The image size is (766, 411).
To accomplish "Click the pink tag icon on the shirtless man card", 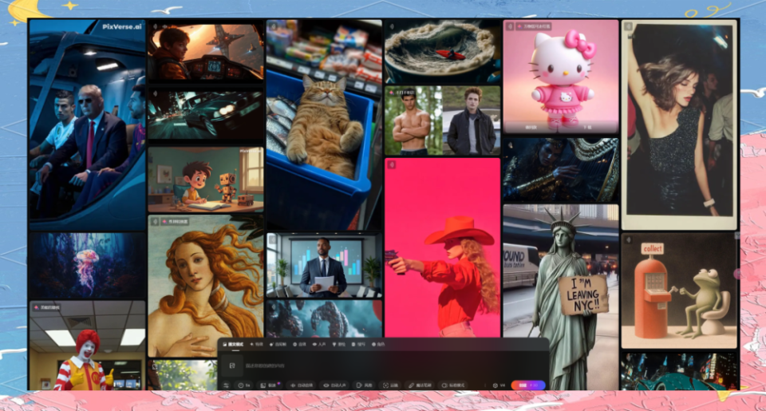I will (x=392, y=93).
